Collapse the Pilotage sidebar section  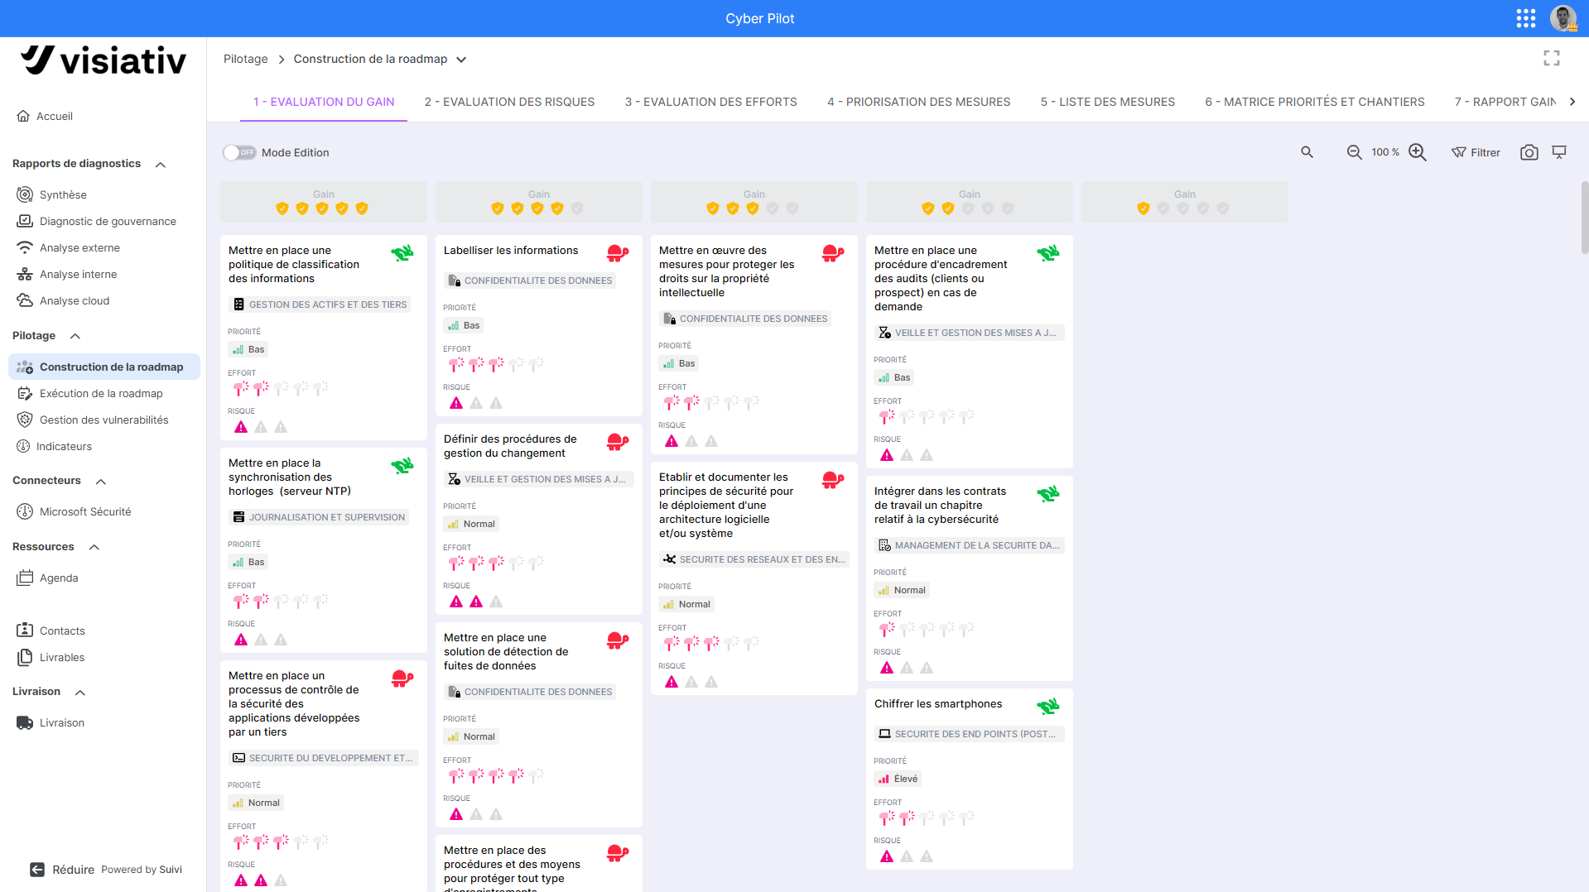coord(75,336)
